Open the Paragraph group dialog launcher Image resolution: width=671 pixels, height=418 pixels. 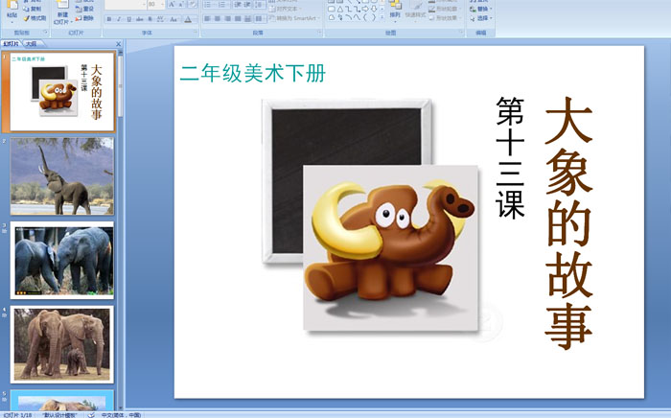[x=319, y=33]
